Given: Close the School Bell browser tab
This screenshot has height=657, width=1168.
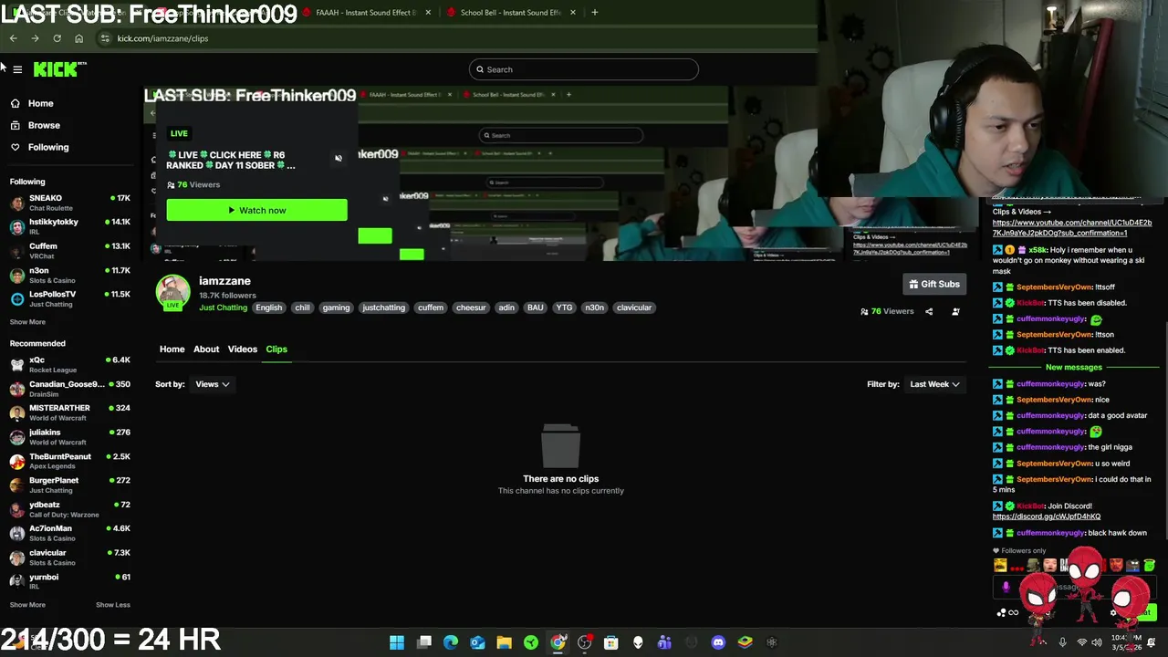Looking at the screenshot, I should point(573,13).
